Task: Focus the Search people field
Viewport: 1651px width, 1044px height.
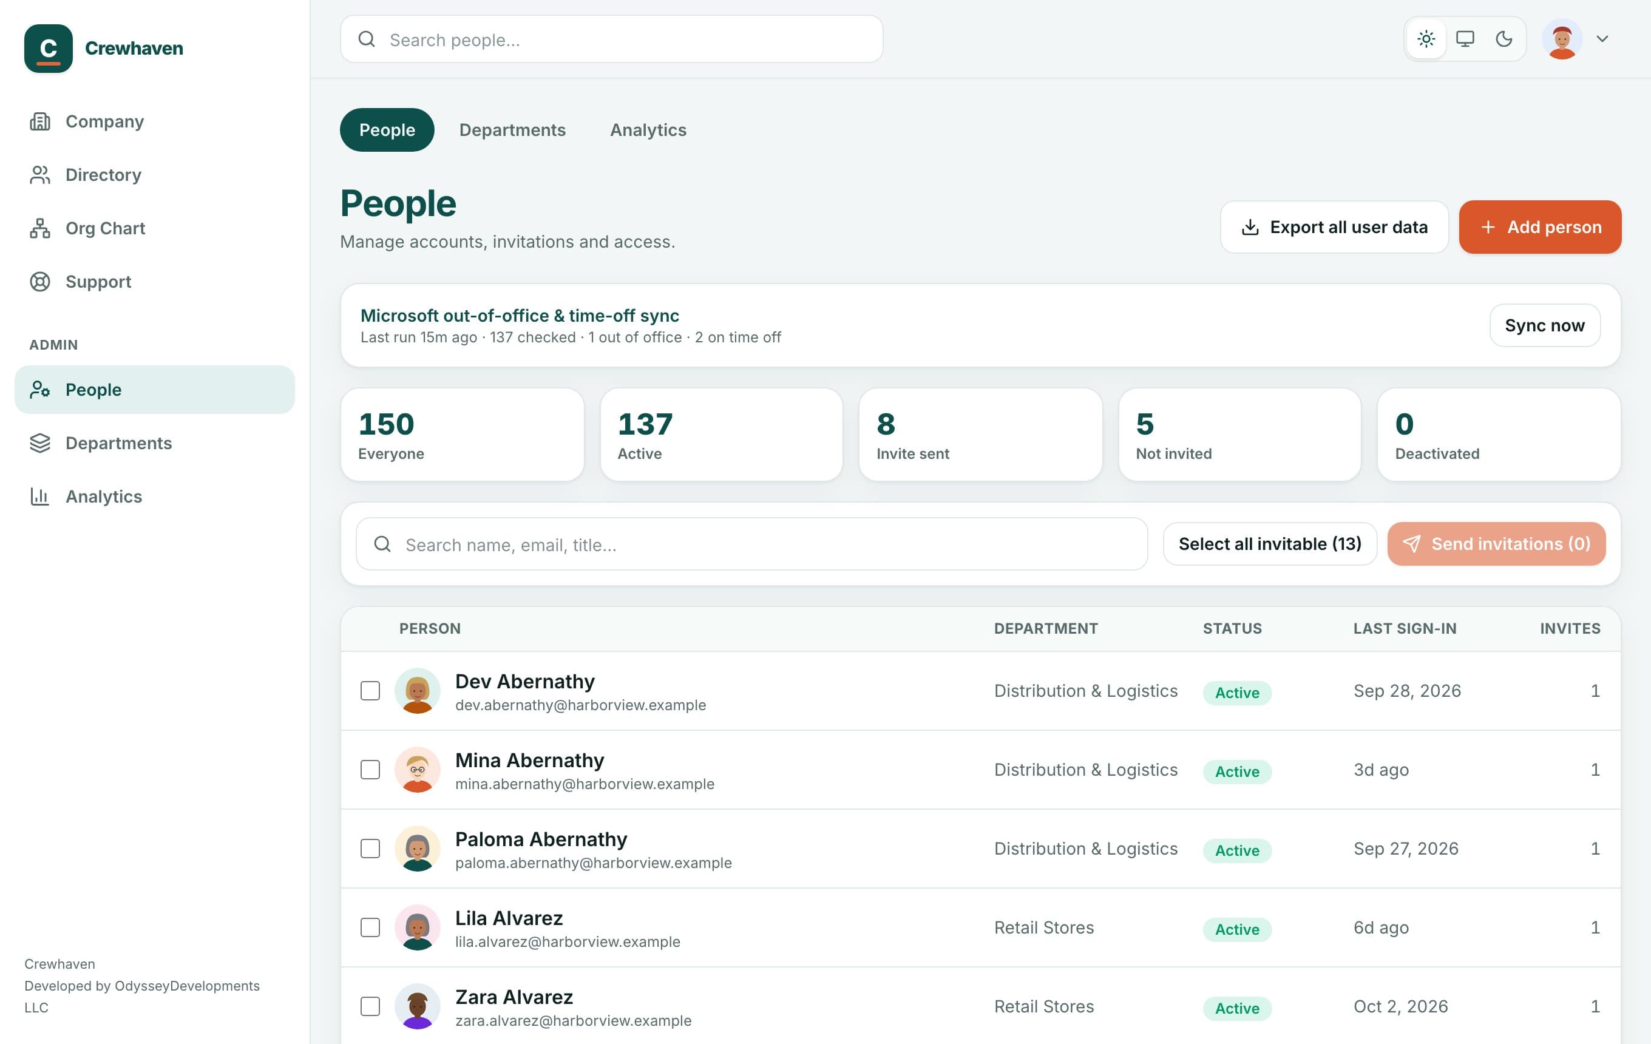Action: 612,39
